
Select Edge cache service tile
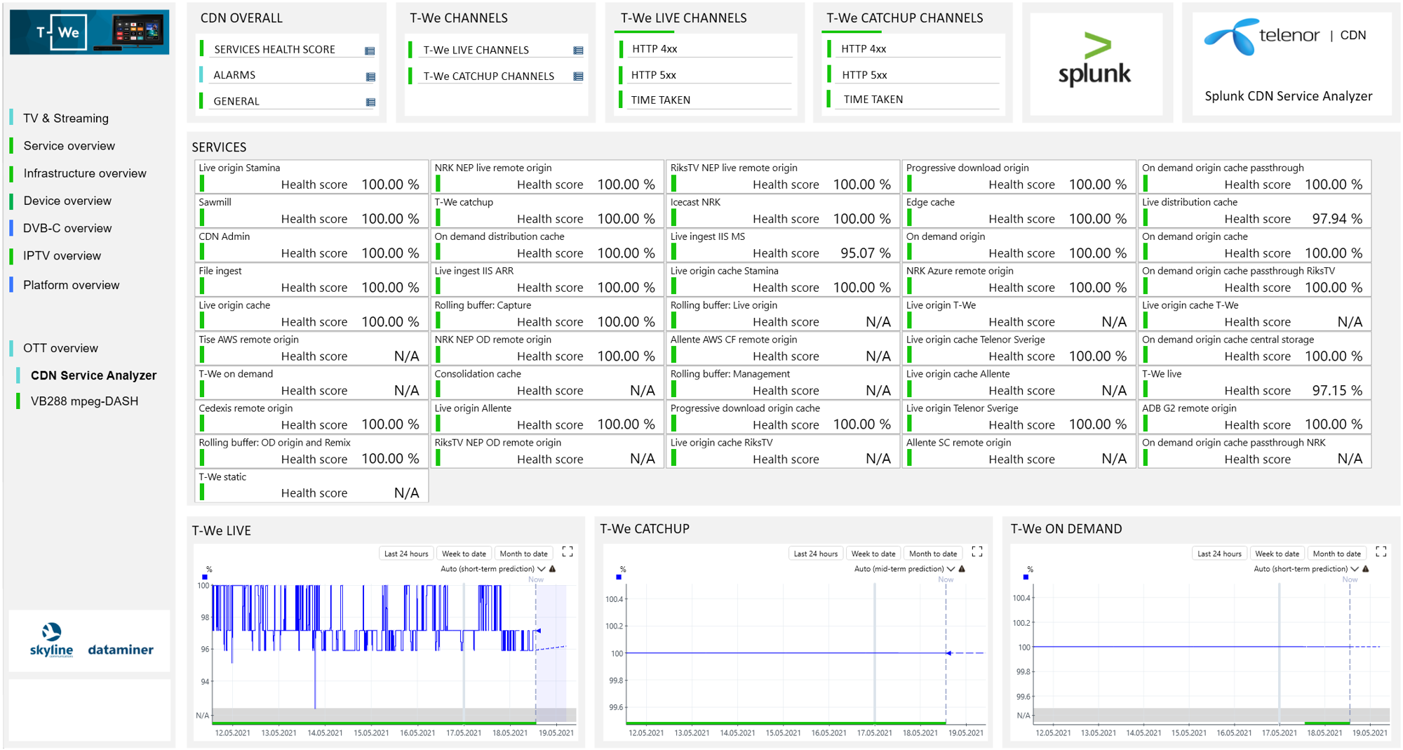1019,211
